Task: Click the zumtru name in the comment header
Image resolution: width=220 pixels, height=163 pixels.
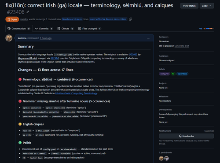Action: point(22,38)
